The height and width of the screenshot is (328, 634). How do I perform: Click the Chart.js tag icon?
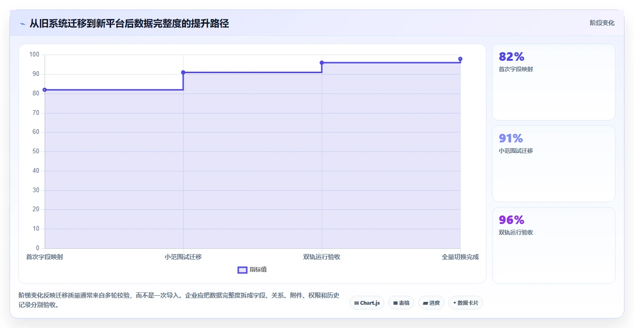356,303
